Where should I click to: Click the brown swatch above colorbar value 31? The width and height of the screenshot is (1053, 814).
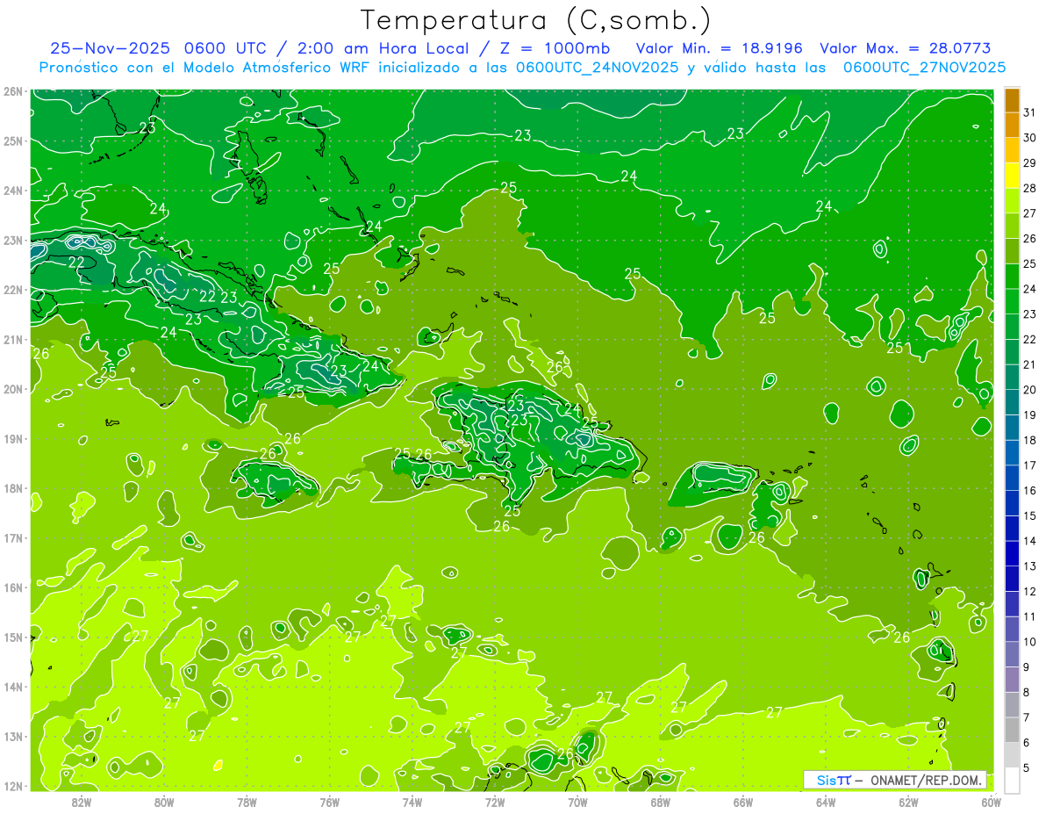coord(1012,100)
